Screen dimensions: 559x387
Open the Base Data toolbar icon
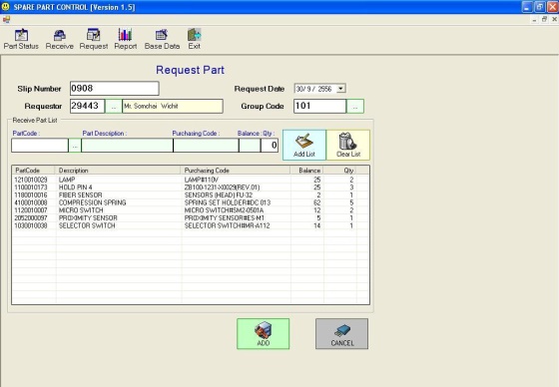tap(162, 39)
